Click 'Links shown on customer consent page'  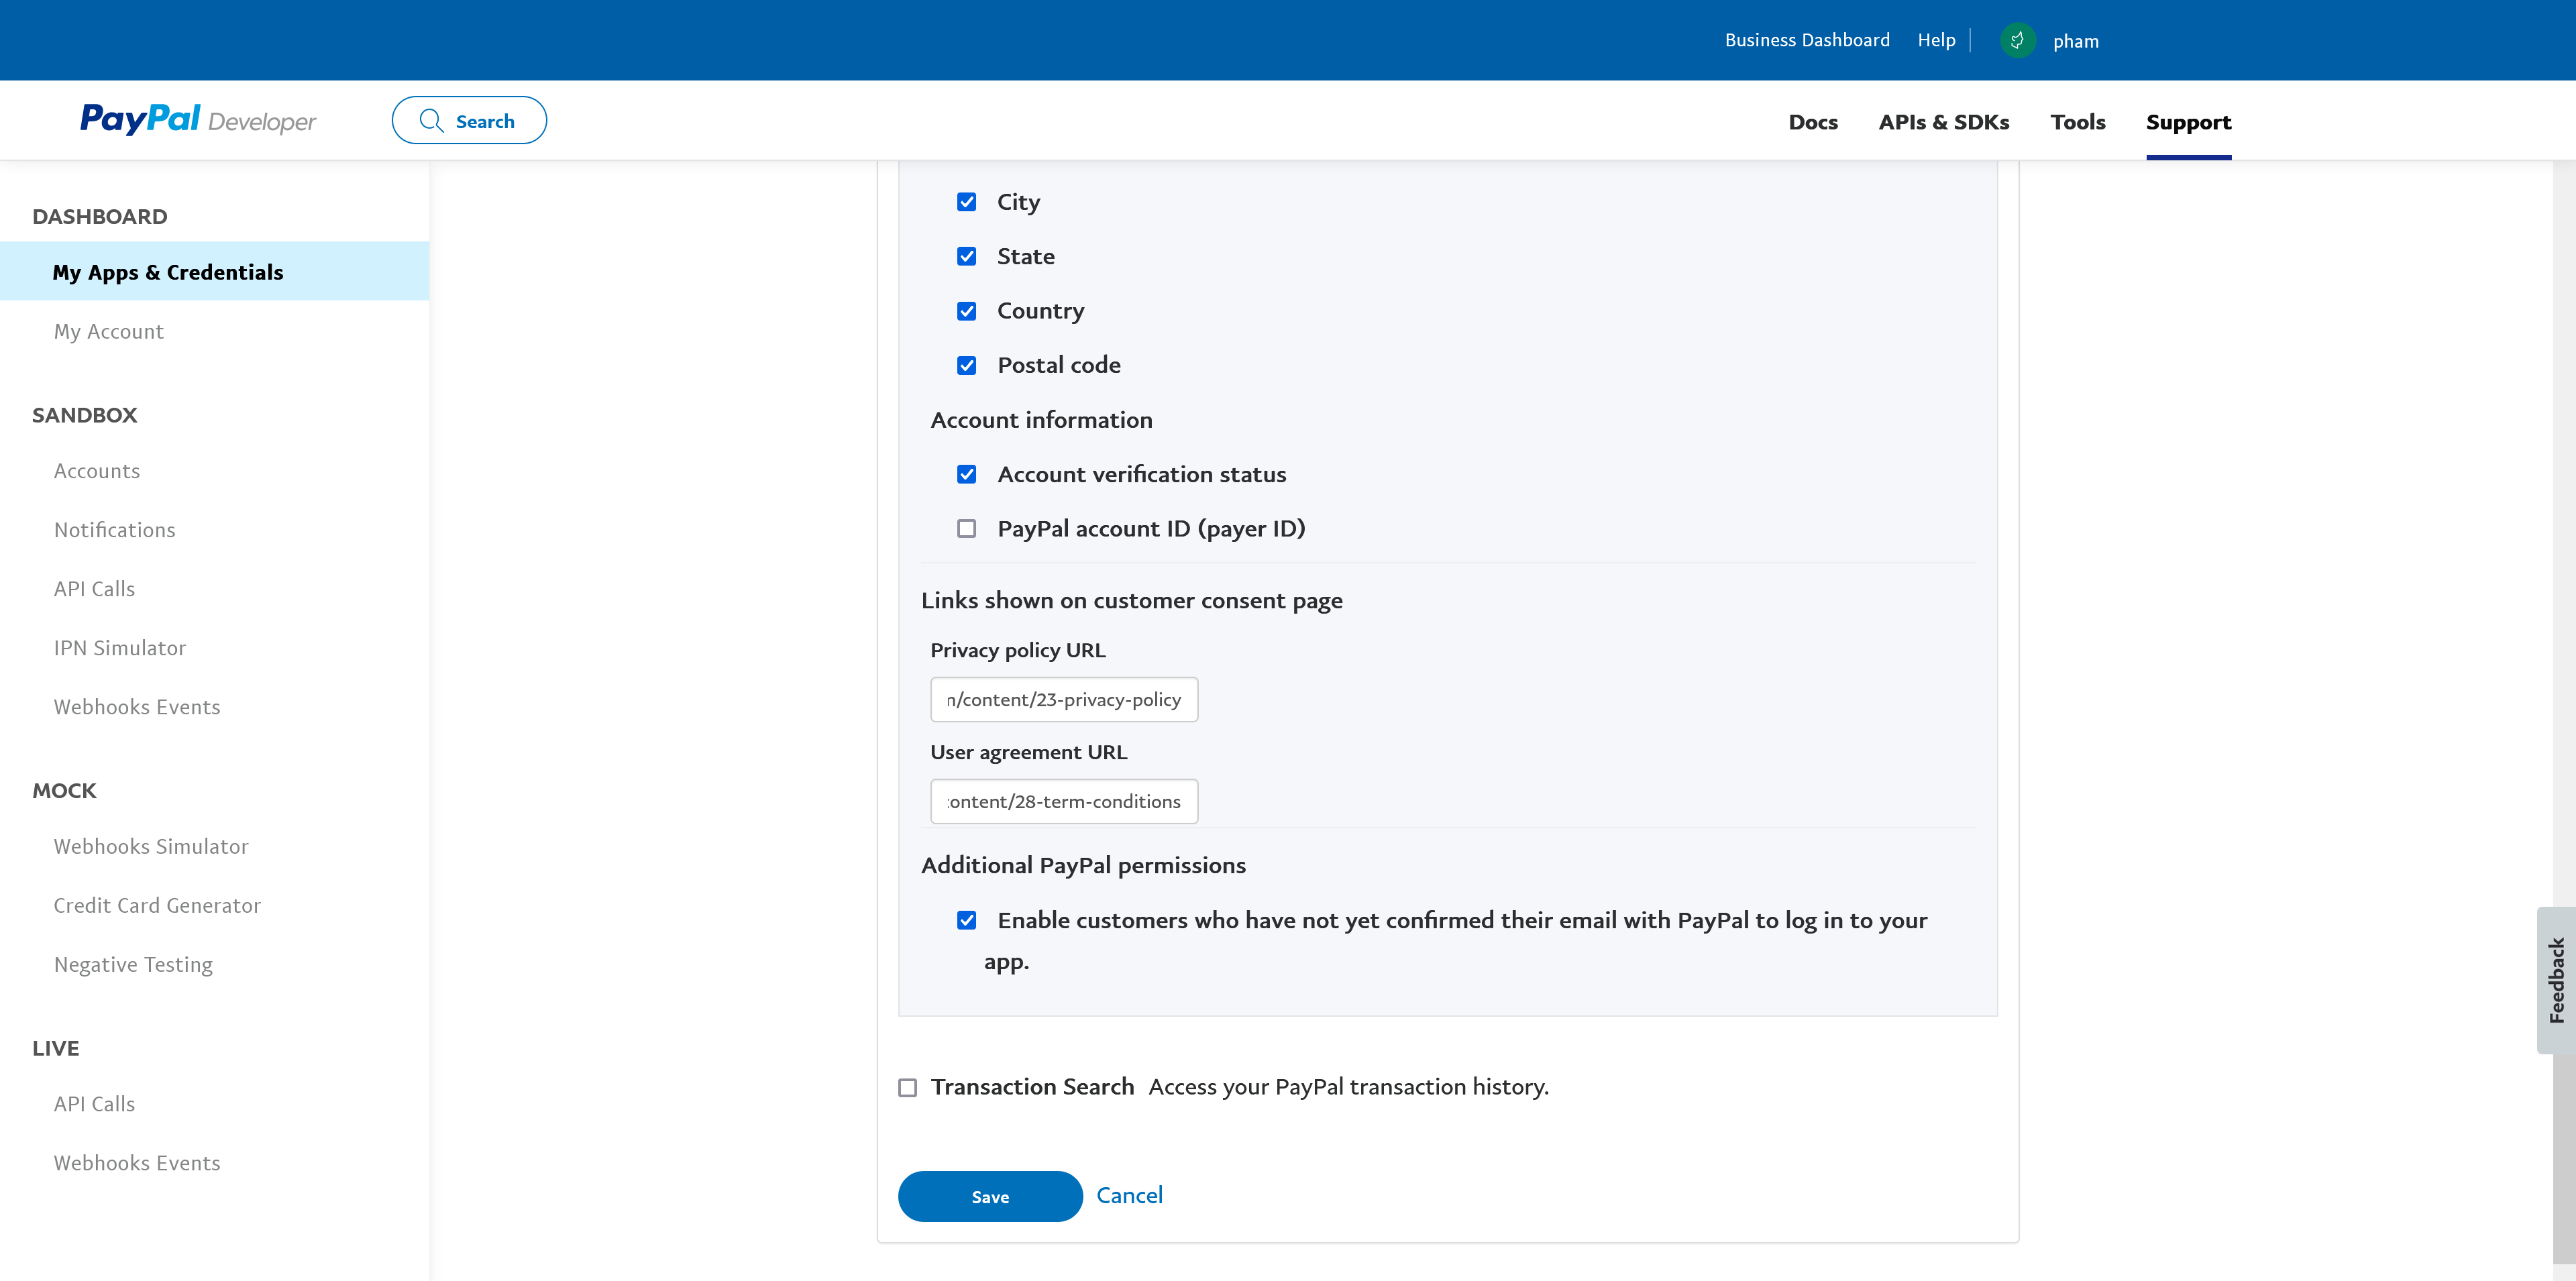click(x=1131, y=600)
